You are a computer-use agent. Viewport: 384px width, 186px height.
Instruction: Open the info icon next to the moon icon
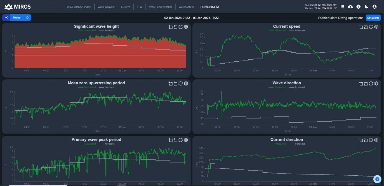358,6
